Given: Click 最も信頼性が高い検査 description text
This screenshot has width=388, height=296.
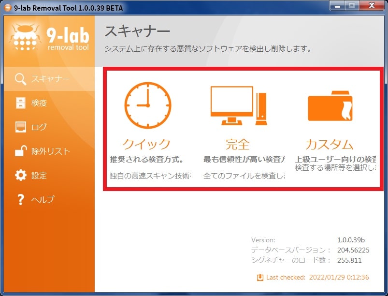Looking at the screenshot, I should pos(244,159).
